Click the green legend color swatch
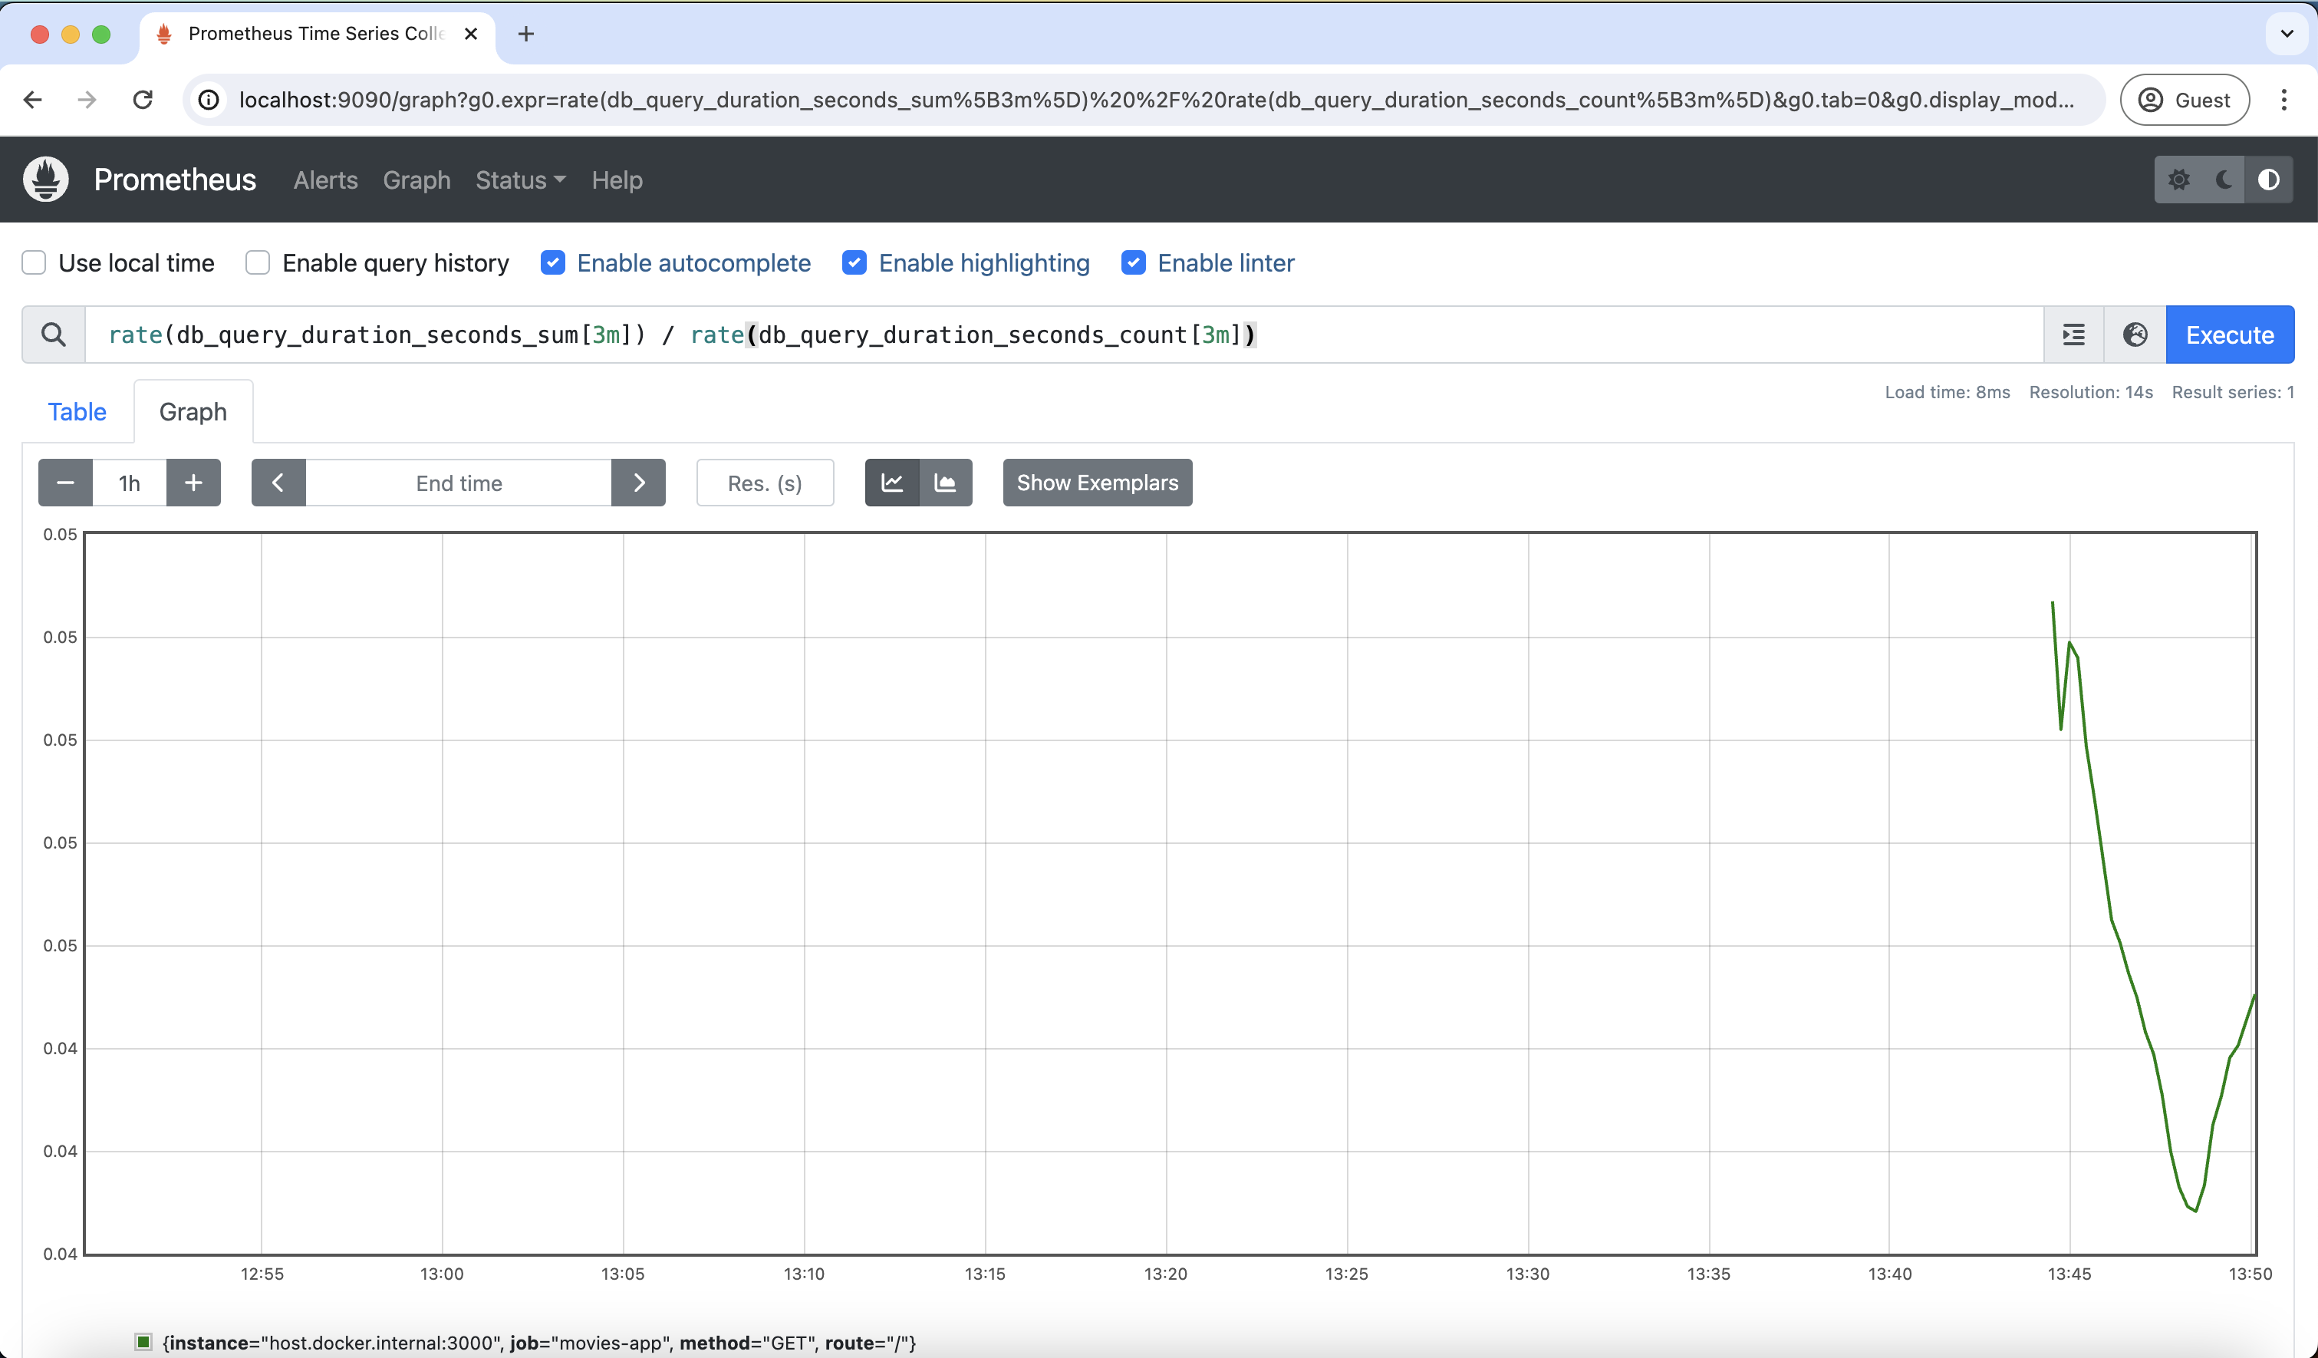The width and height of the screenshot is (2318, 1358). (143, 1341)
